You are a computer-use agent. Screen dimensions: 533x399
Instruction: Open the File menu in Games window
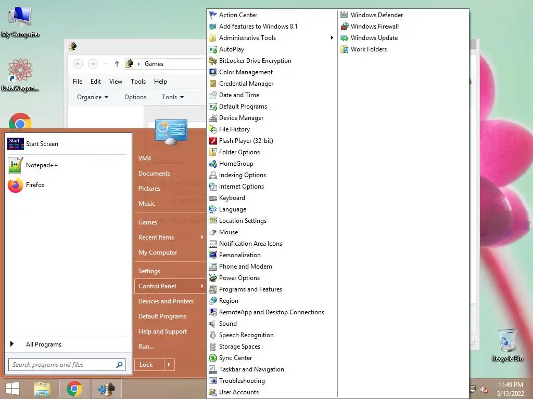pos(78,82)
